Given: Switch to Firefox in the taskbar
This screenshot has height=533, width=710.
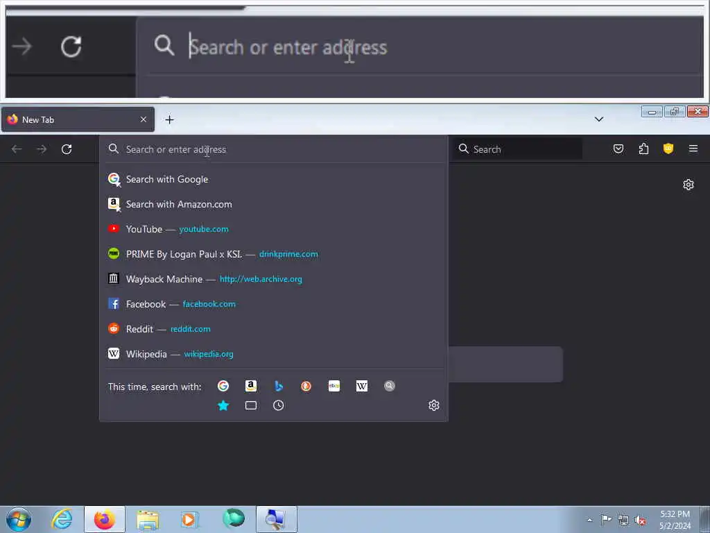Looking at the screenshot, I should coord(105,519).
